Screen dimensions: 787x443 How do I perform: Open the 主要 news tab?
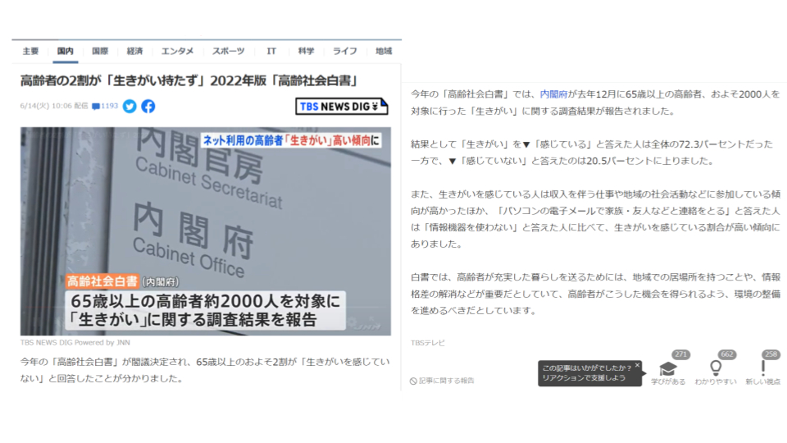pos(30,51)
